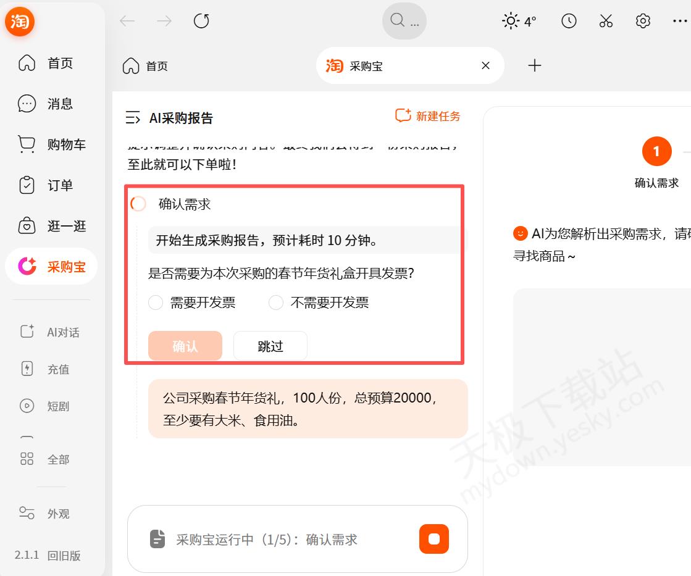The height and width of the screenshot is (576, 691).
Task: Click step 1 确认需求 progress marker
Action: pyautogui.click(x=656, y=151)
